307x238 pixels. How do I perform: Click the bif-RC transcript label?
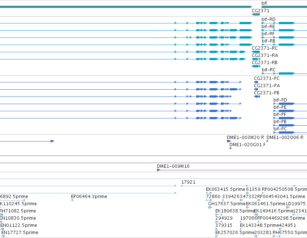coord(269,70)
